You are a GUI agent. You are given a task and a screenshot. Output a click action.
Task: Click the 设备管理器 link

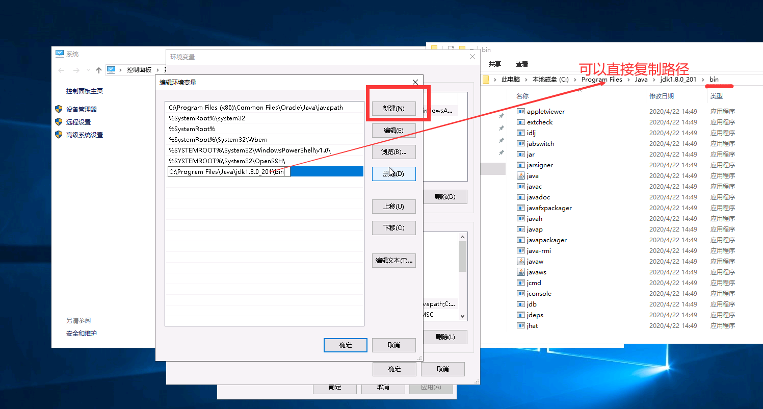tap(82, 109)
